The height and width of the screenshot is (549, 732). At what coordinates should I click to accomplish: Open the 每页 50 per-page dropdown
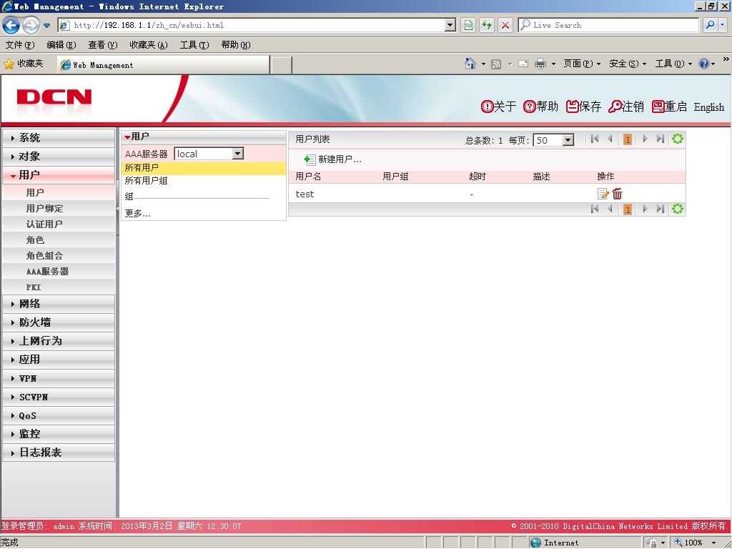568,140
